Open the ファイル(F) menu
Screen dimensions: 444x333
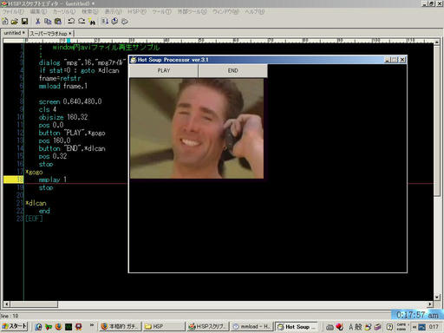click(x=13, y=11)
